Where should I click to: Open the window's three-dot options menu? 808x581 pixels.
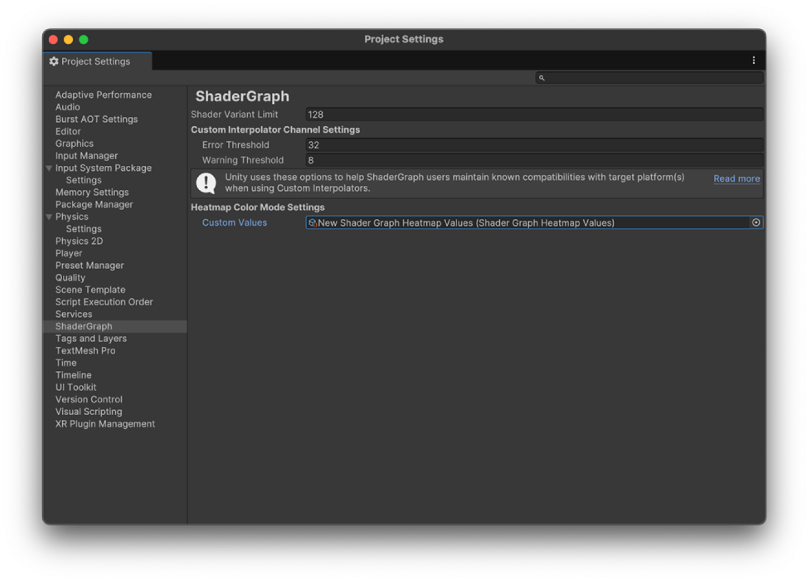753,60
